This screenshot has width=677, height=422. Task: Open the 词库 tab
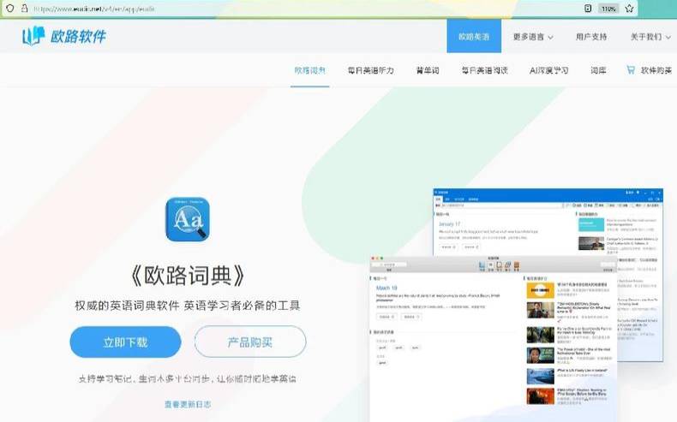coord(598,70)
